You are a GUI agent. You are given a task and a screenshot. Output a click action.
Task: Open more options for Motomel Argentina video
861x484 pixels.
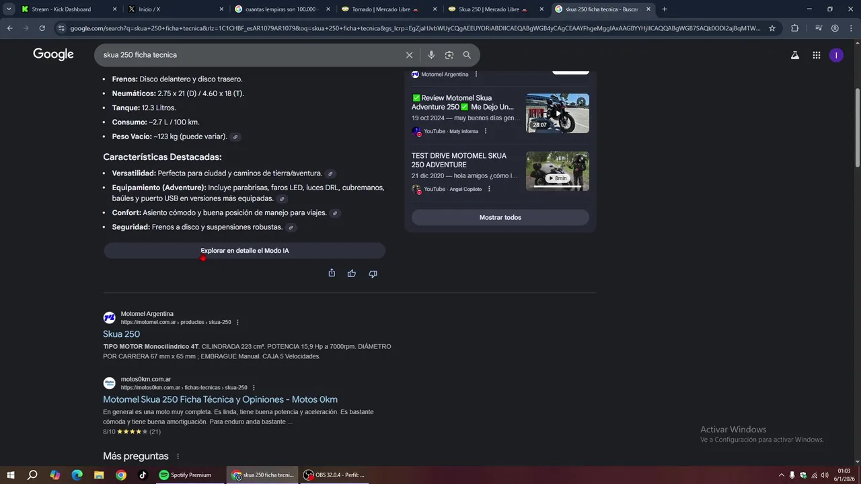[x=476, y=75]
